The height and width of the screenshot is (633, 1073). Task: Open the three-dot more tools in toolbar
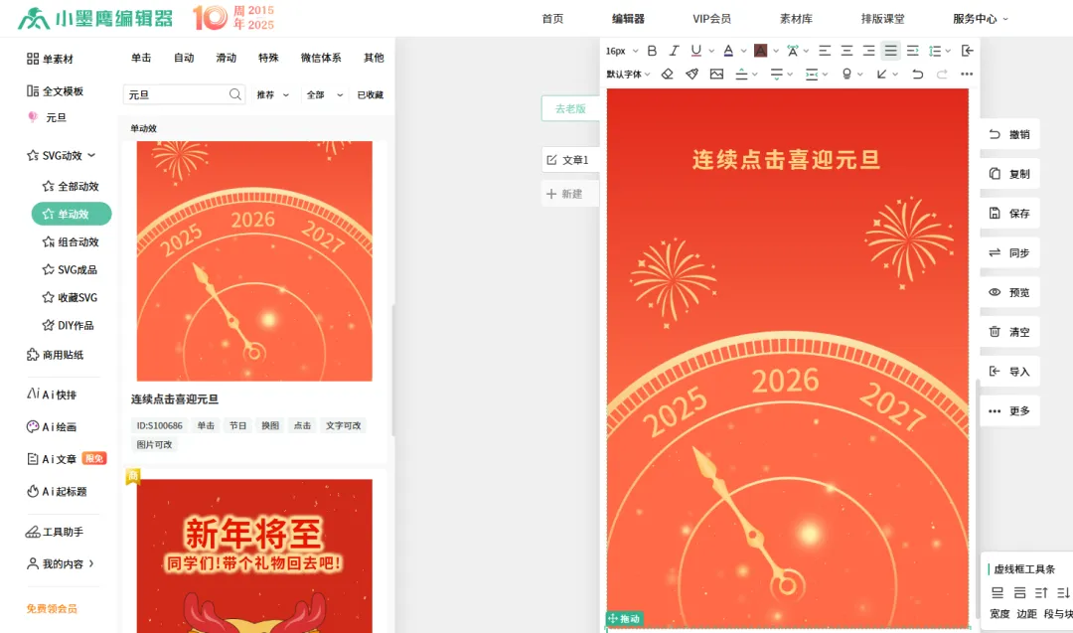(967, 74)
